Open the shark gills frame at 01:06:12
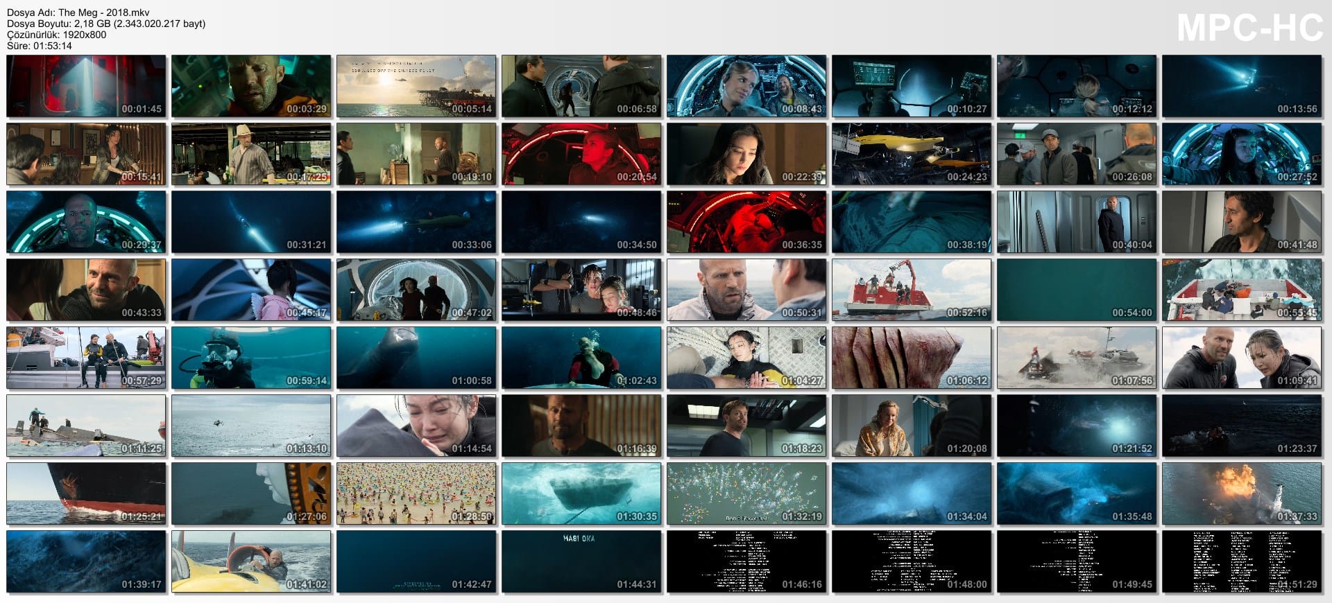 pyautogui.click(x=912, y=358)
